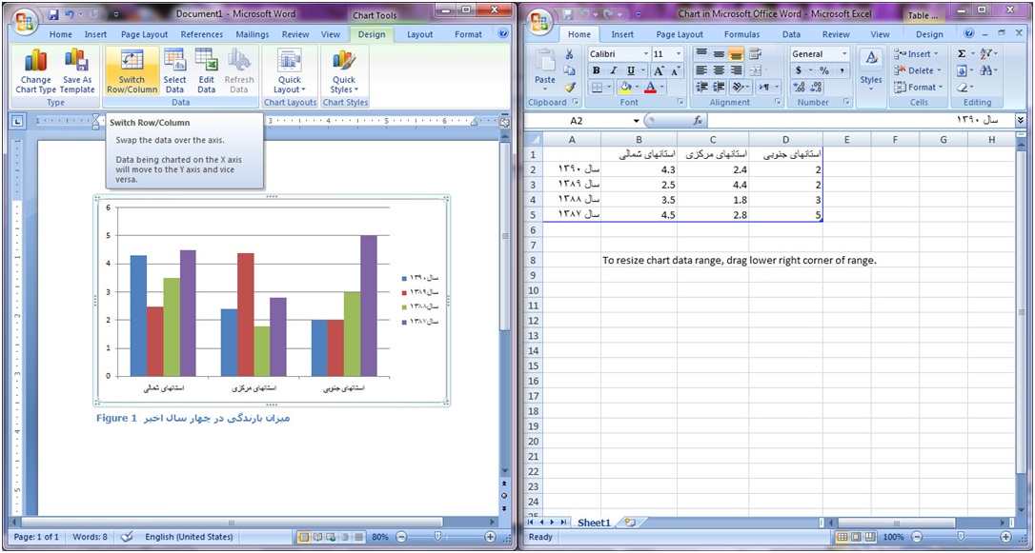Image resolution: width=1035 pixels, height=553 pixels.
Task: Adjust Excel's 100% zoom slider
Action: pyautogui.click(x=961, y=537)
